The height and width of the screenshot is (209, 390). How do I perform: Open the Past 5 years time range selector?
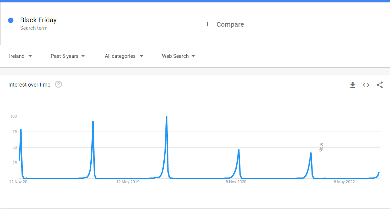coord(67,56)
